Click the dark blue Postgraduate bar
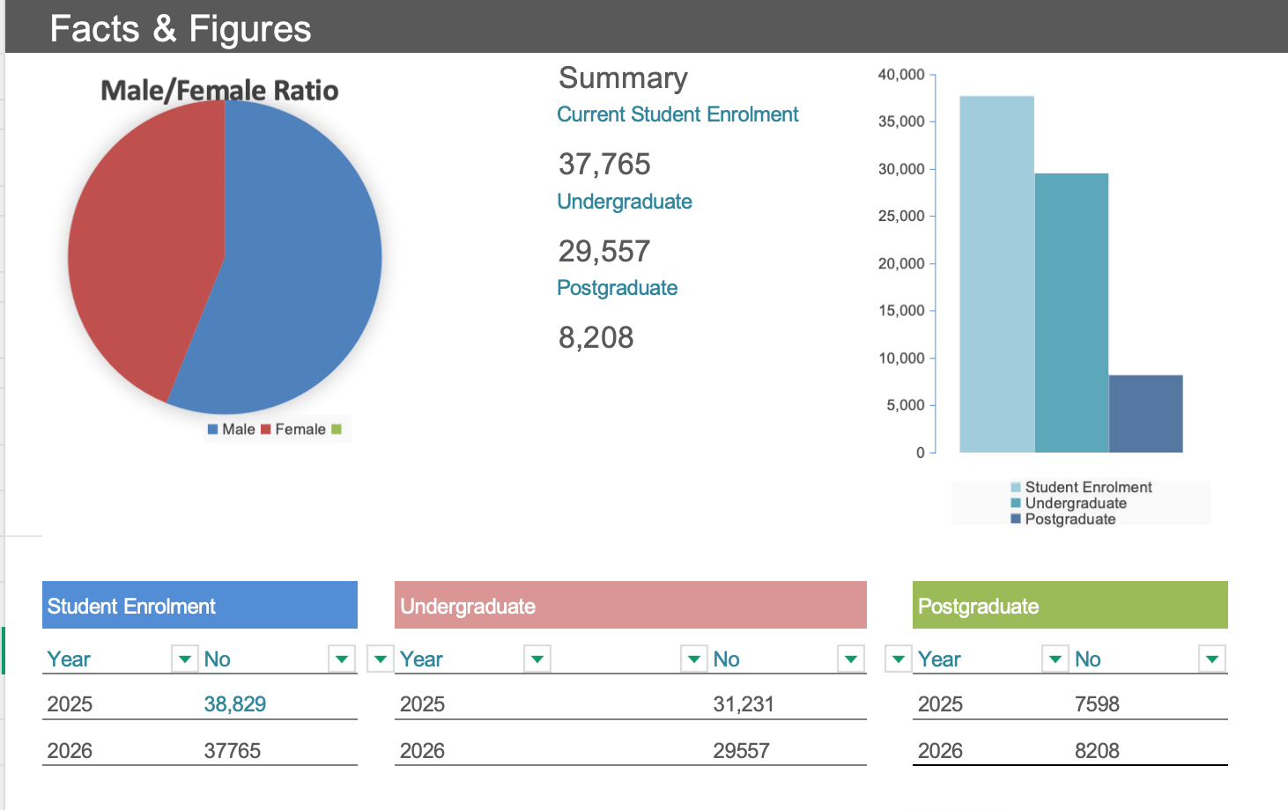Image resolution: width=1288 pixels, height=810 pixels. [1145, 414]
